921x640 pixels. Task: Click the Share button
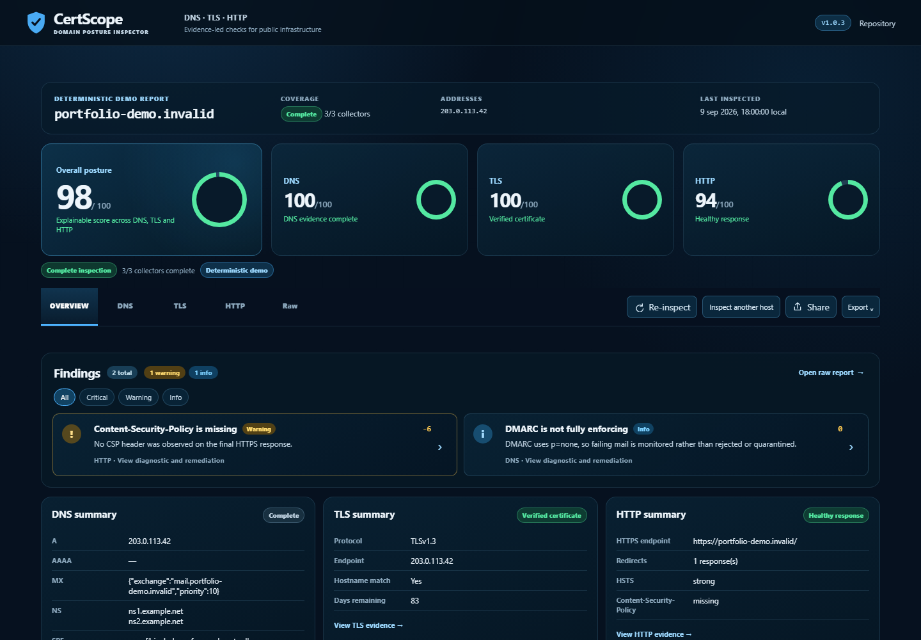click(811, 307)
